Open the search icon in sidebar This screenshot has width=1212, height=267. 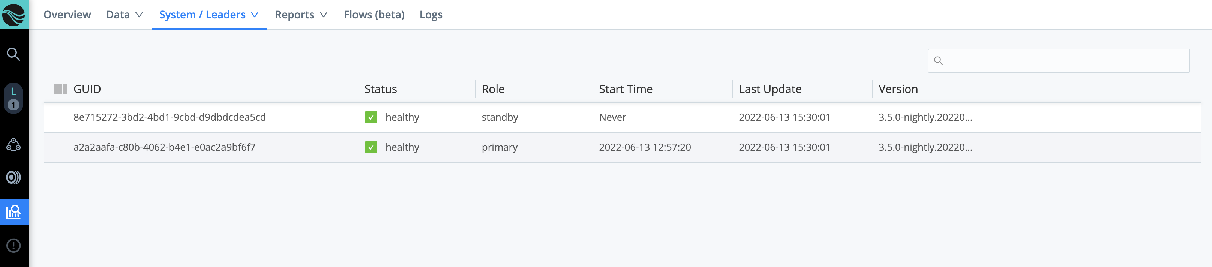coord(14,54)
